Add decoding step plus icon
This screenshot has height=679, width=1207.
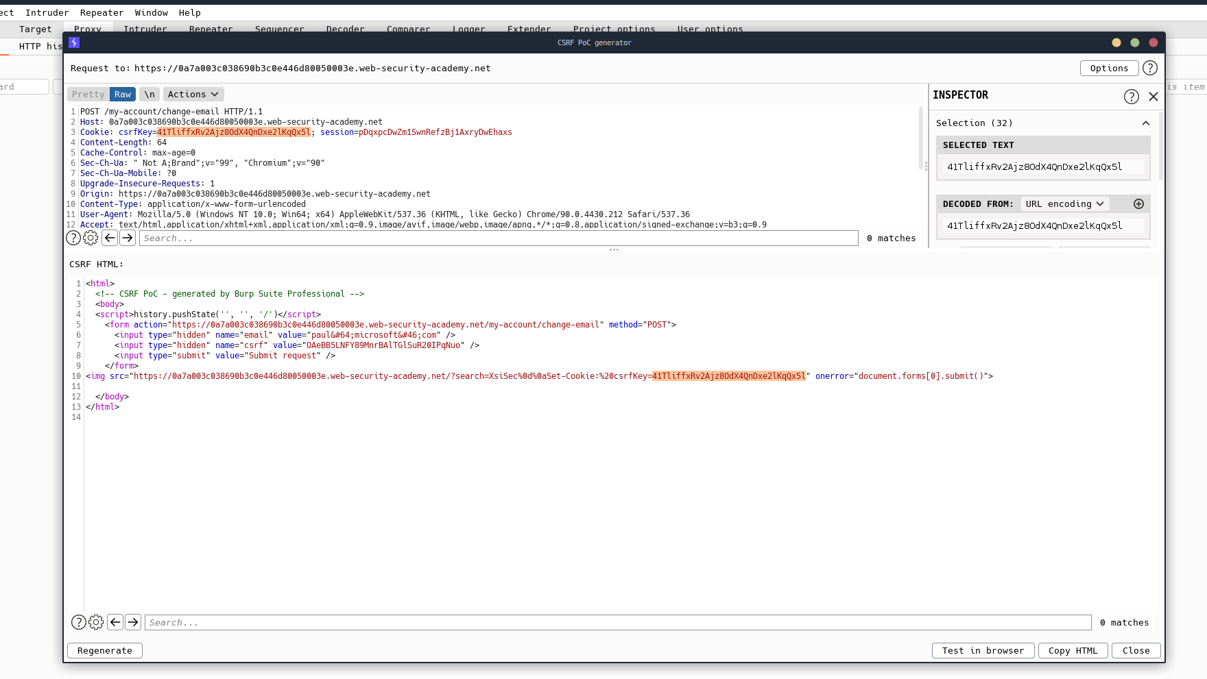pos(1138,203)
